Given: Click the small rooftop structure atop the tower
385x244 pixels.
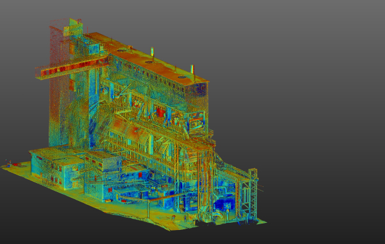Looking at the screenshot, I should (x=73, y=28).
